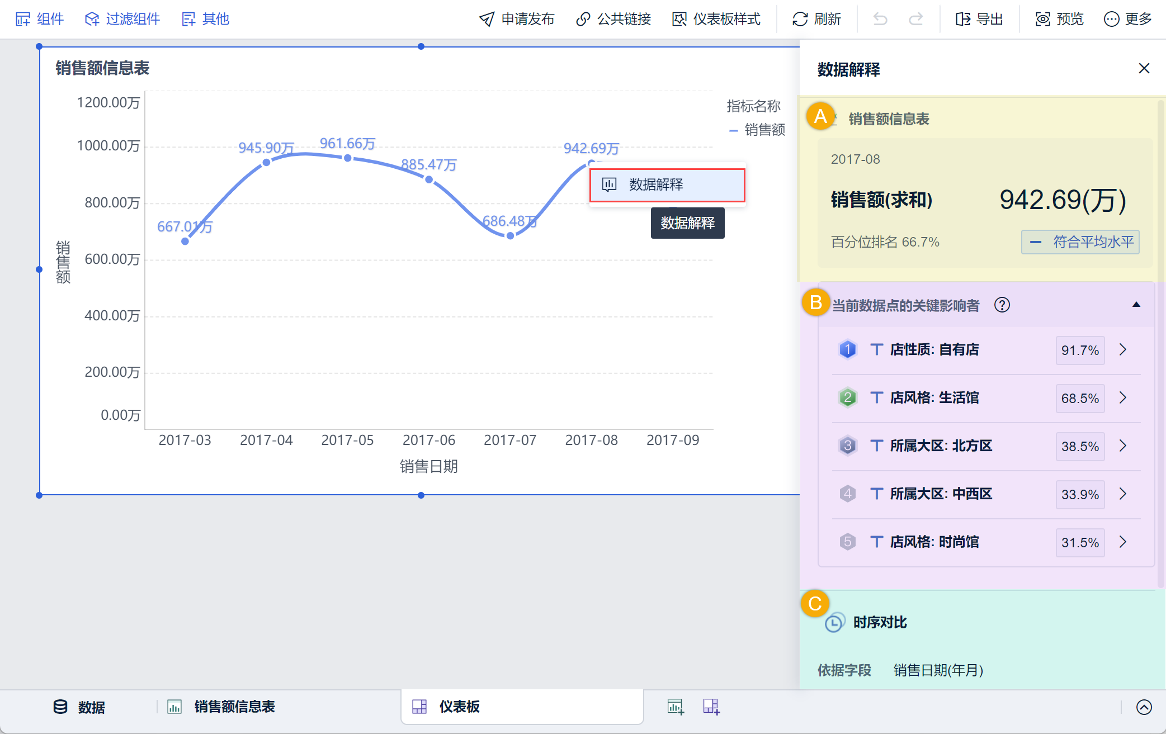
Task: Click the add dashboard icon in bottom bar
Action: point(711,707)
